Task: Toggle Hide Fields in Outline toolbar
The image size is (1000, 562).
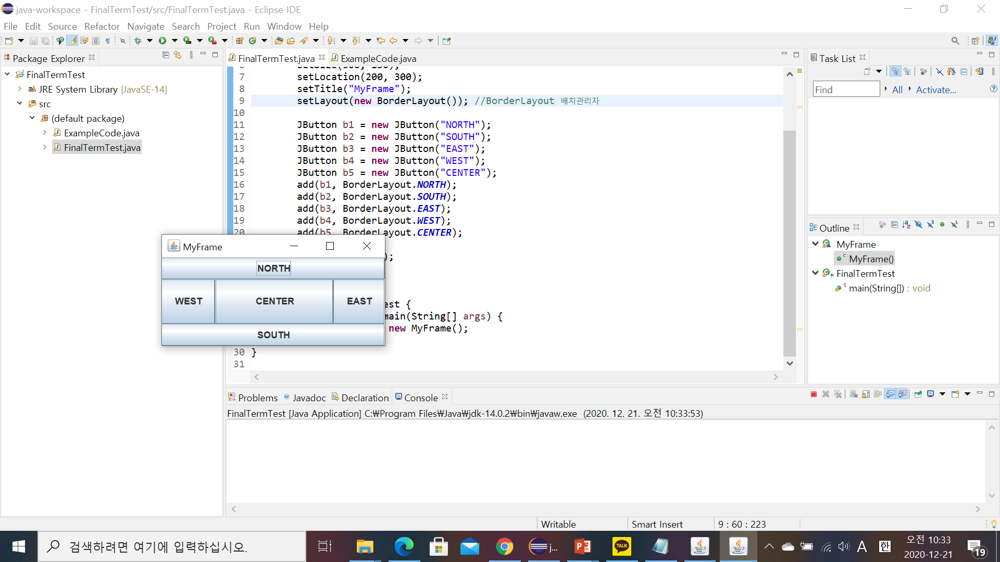Action: (x=918, y=225)
